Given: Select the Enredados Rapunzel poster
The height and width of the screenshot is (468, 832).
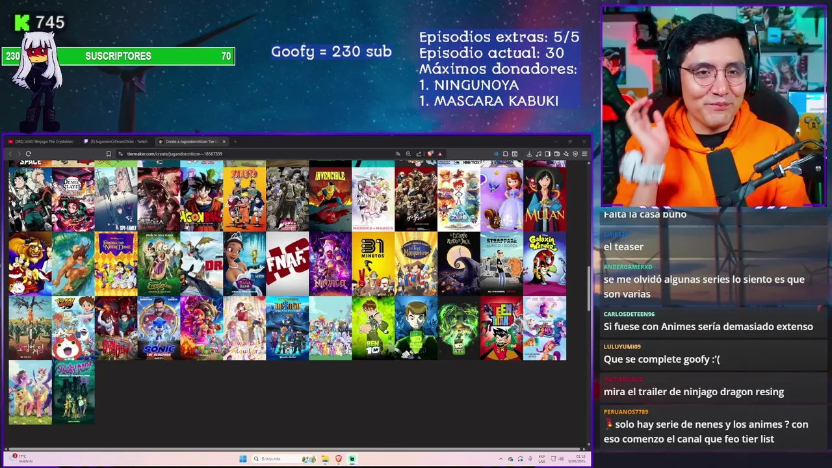Looking at the screenshot, I should 159,263.
